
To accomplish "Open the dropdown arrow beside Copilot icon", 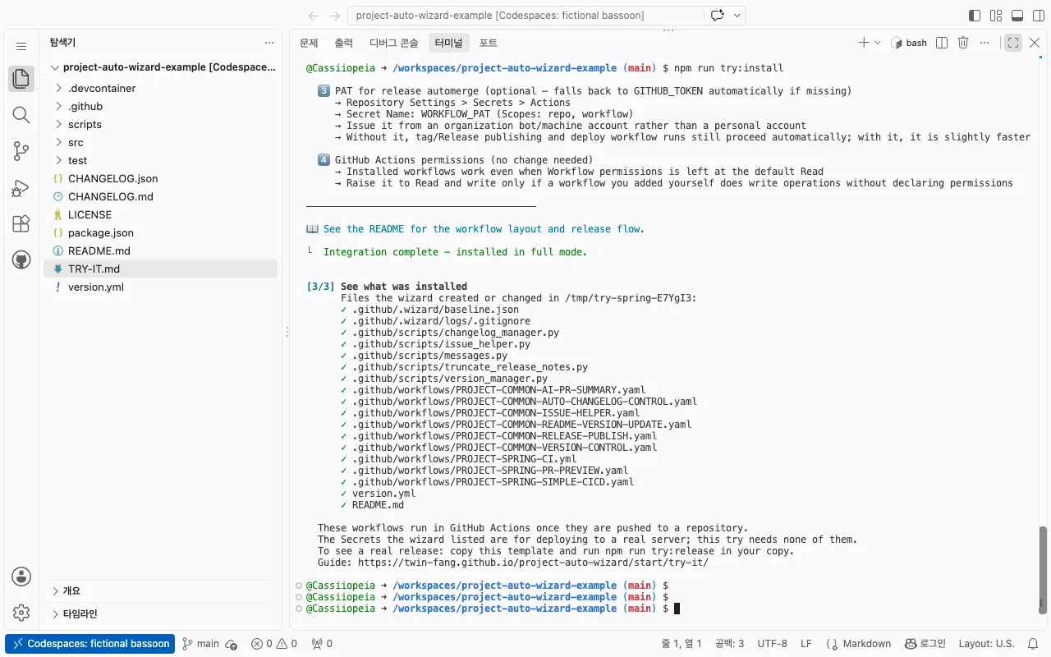I will [x=737, y=16].
